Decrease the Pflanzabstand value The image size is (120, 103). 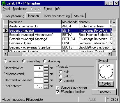click(46, 69)
